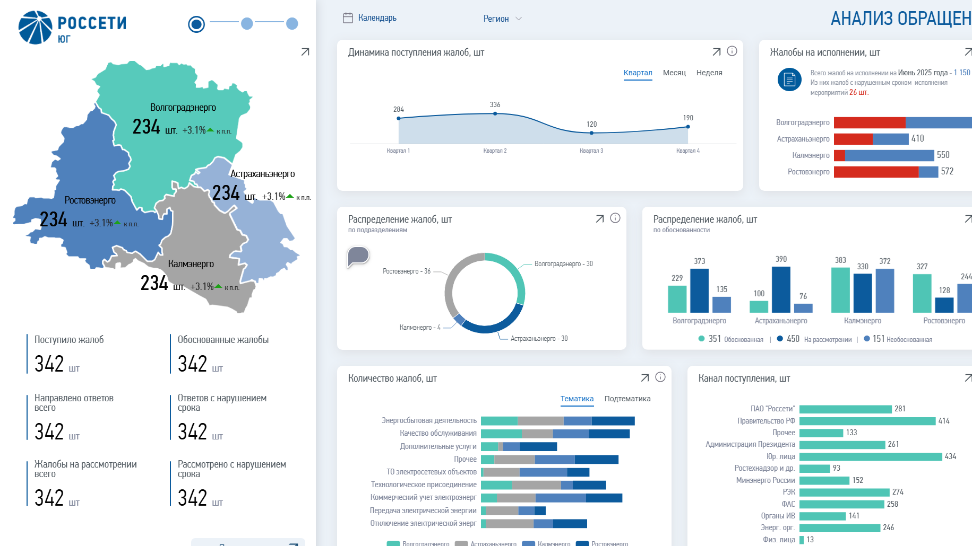The image size is (972, 546).
Task: Expand the Количество жалоб chart
Action: coord(645,377)
